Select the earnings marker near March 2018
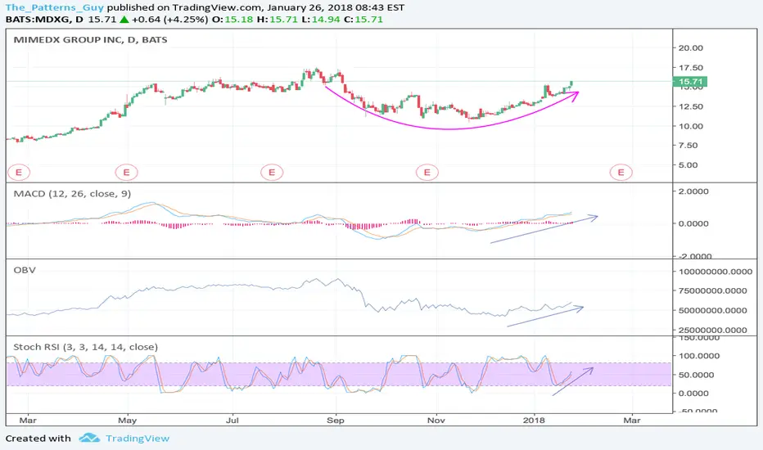The width and height of the screenshot is (763, 450). point(621,172)
